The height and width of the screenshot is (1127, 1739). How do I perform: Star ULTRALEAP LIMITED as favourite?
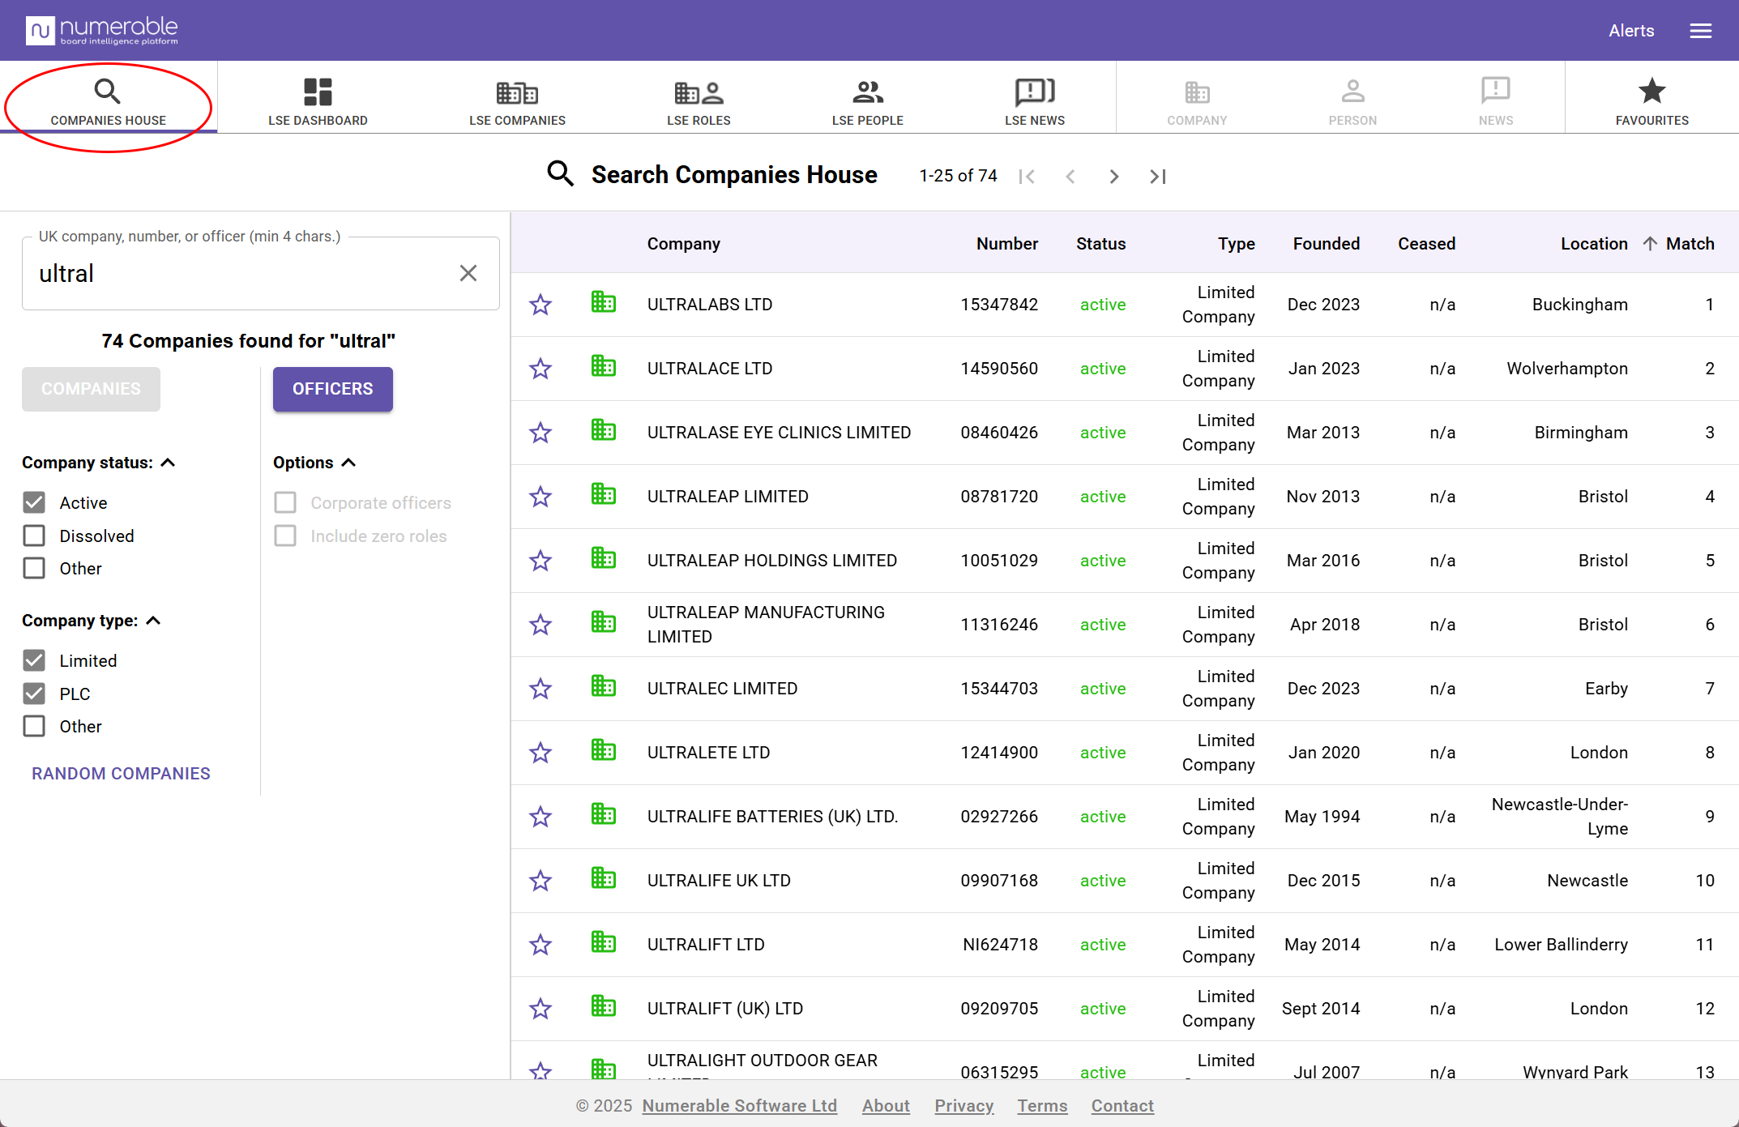pyautogui.click(x=540, y=496)
